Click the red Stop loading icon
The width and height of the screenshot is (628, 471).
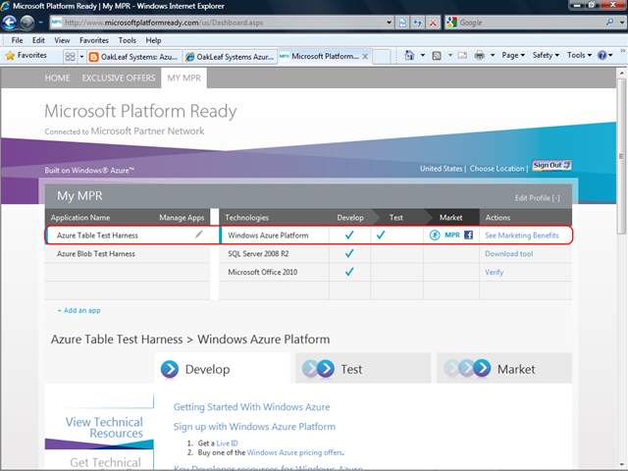pos(433,23)
